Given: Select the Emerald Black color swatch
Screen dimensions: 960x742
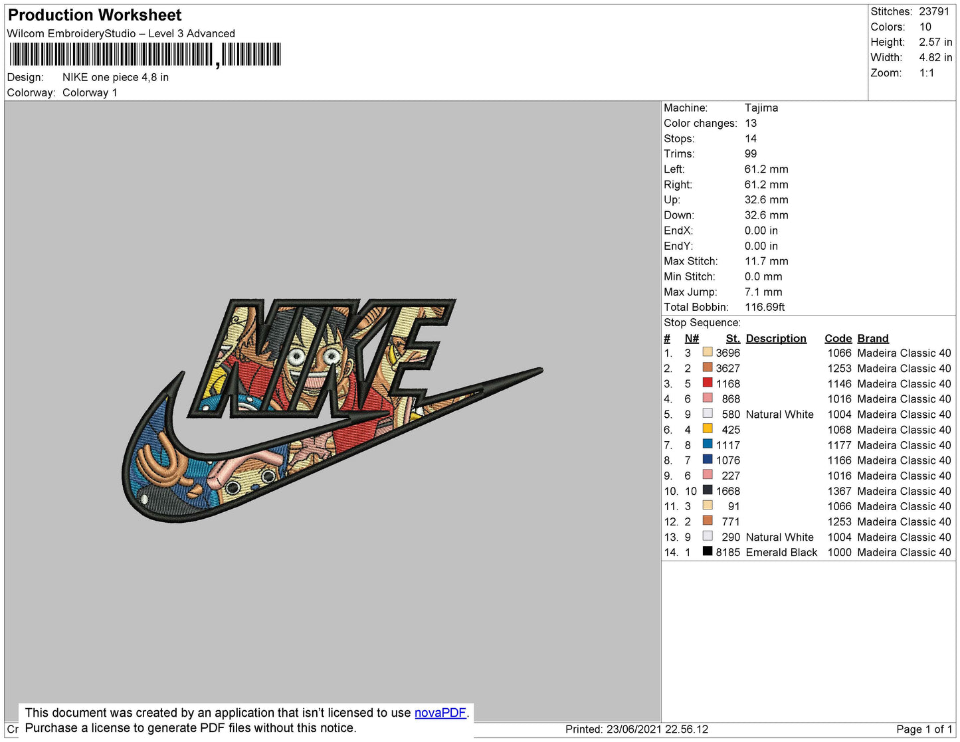Looking at the screenshot, I should [708, 551].
